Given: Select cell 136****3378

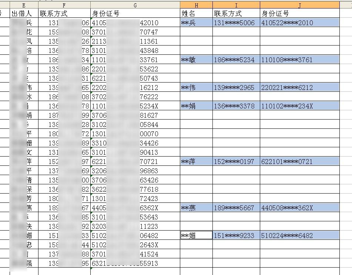Looking at the screenshot, I should 236,106.
